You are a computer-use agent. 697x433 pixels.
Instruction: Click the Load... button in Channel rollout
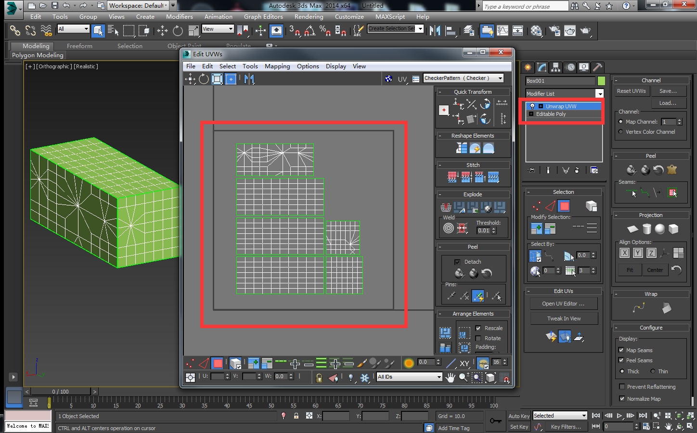(668, 103)
